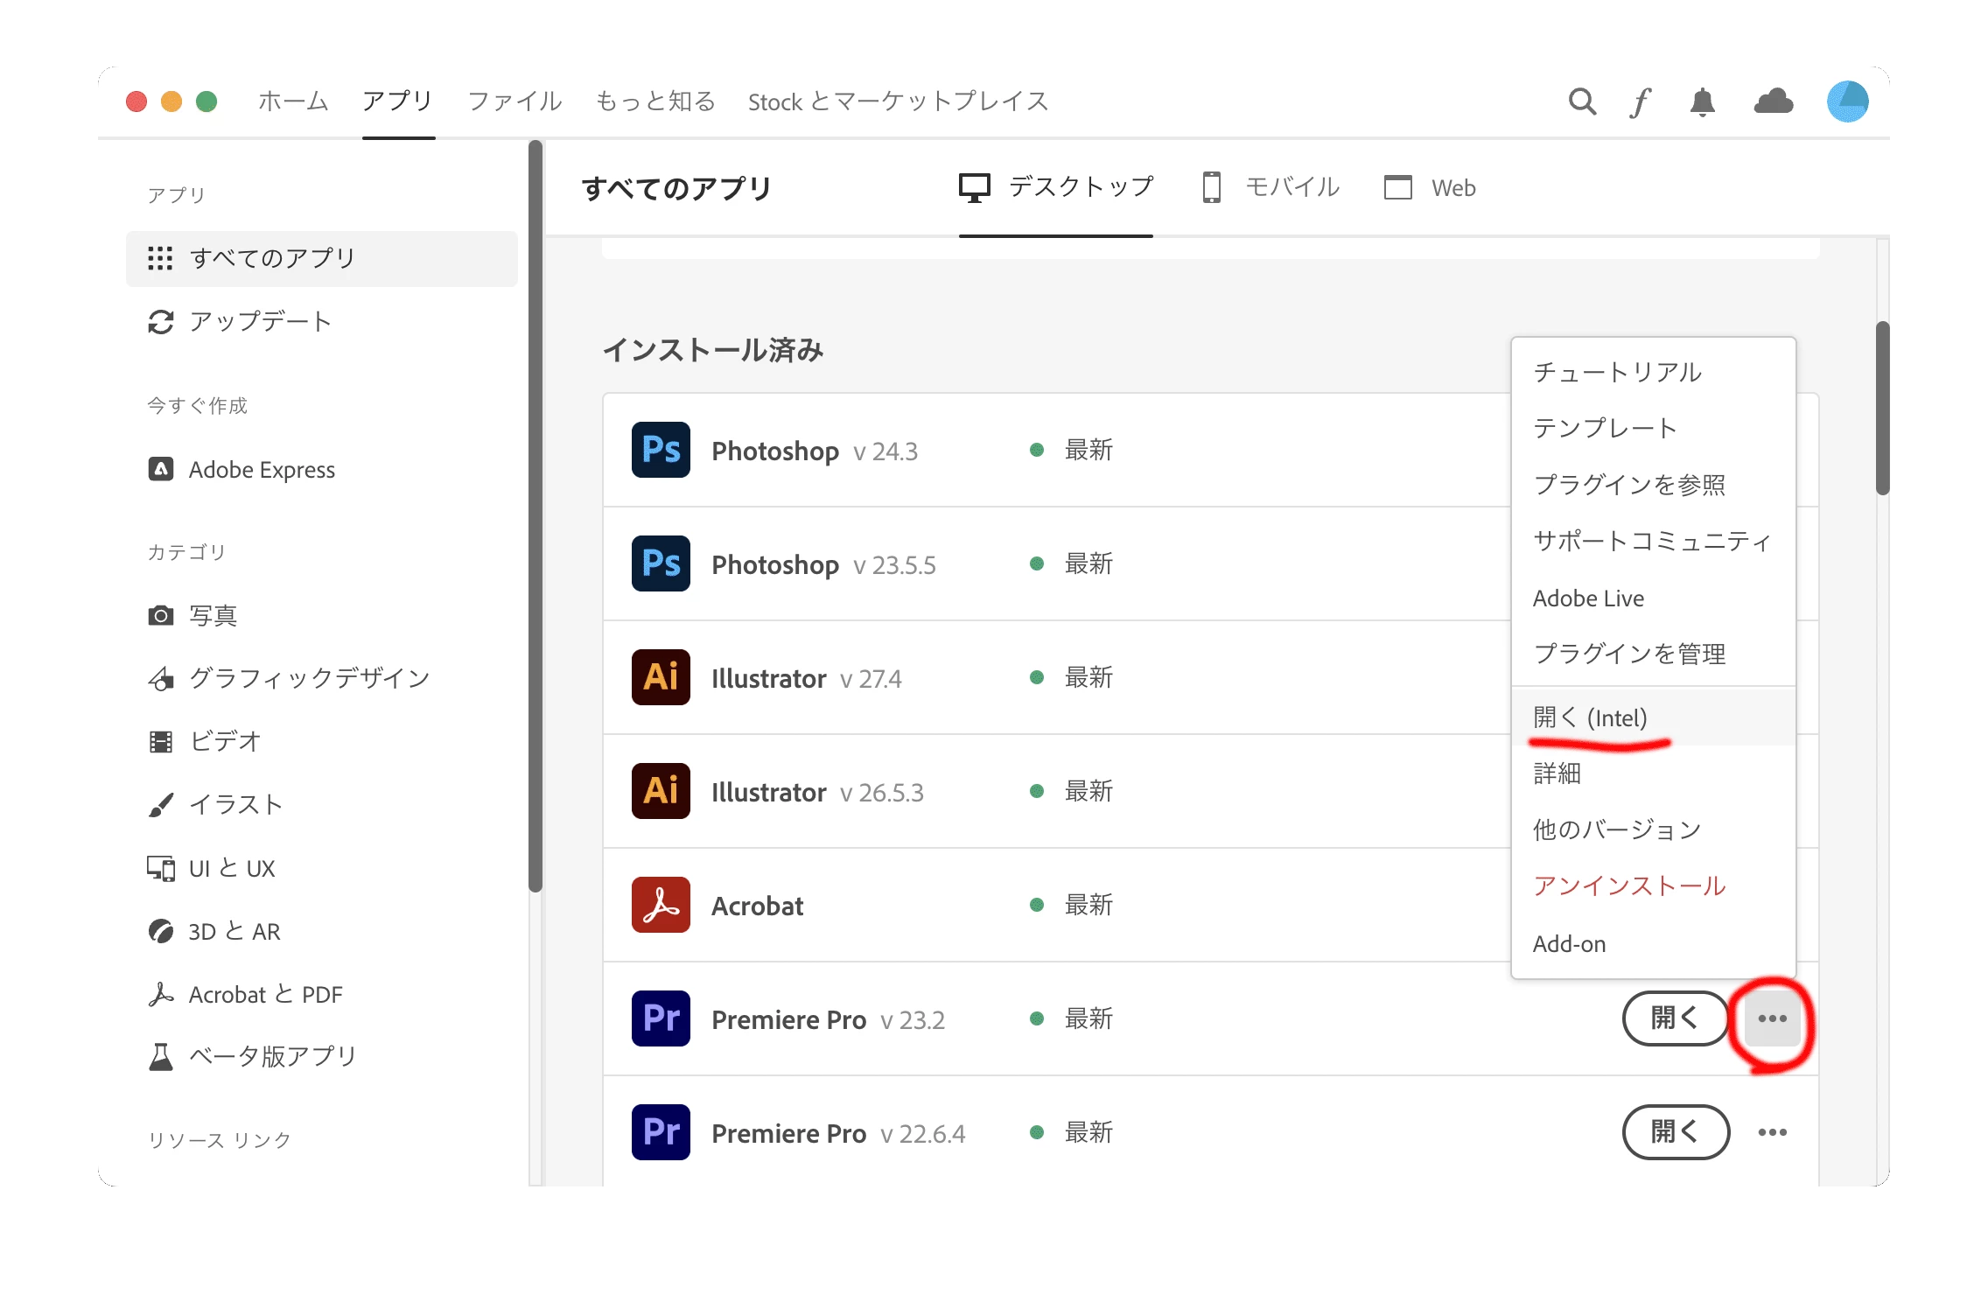Select 他のバージョン menu entry
The image size is (1988, 1316).
(x=1616, y=829)
